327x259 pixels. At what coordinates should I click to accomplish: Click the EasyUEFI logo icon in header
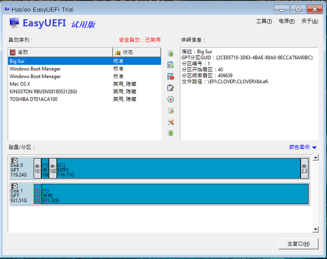pos(14,23)
